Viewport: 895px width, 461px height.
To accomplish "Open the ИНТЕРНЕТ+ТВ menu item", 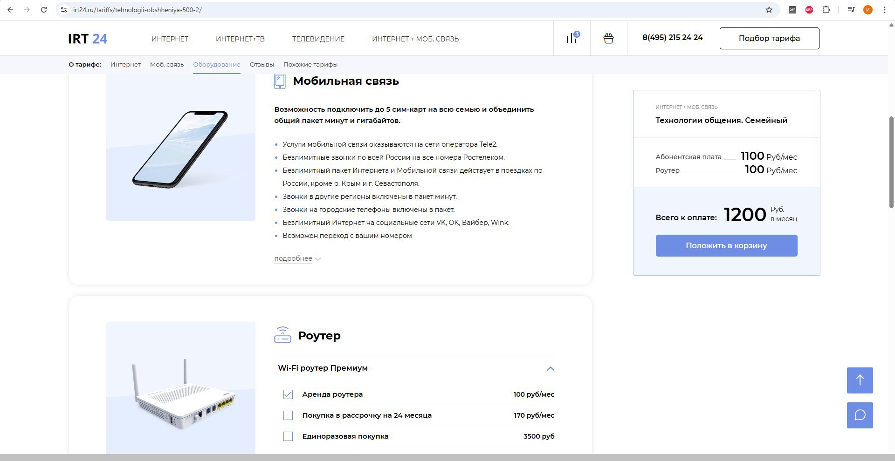I will (240, 39).
